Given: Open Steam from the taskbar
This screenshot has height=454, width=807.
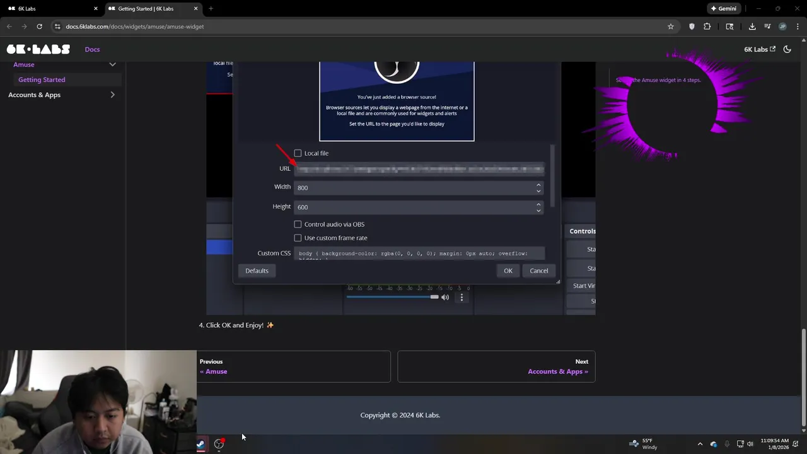Looking at the screenshot, I should (201, 444).
